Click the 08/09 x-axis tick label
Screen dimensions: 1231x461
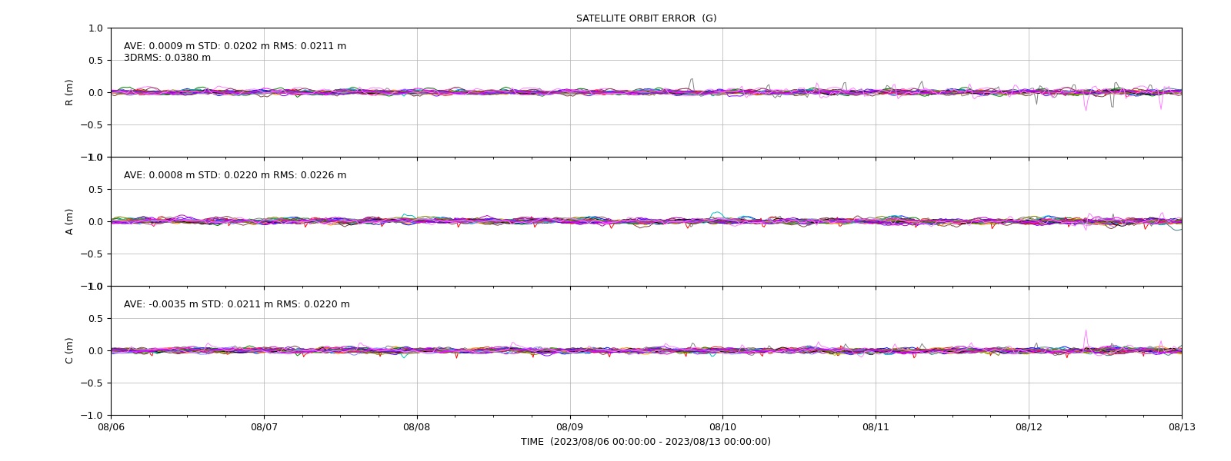pyautogui.click(x=570, y=427)
